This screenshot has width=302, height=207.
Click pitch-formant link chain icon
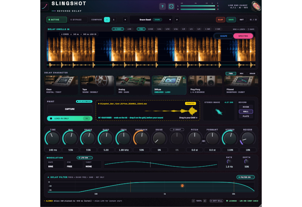203,141
